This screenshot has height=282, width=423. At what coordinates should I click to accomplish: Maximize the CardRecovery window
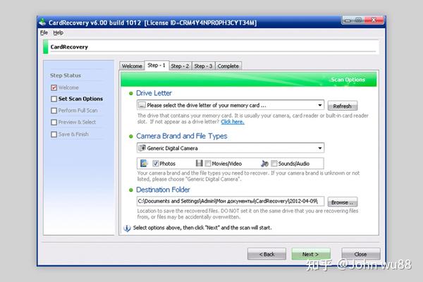(359, 20)
